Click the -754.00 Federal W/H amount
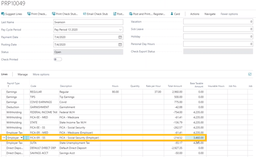This screenshot has height=157, width=256. pyautogui.click(x=174, y=112)
